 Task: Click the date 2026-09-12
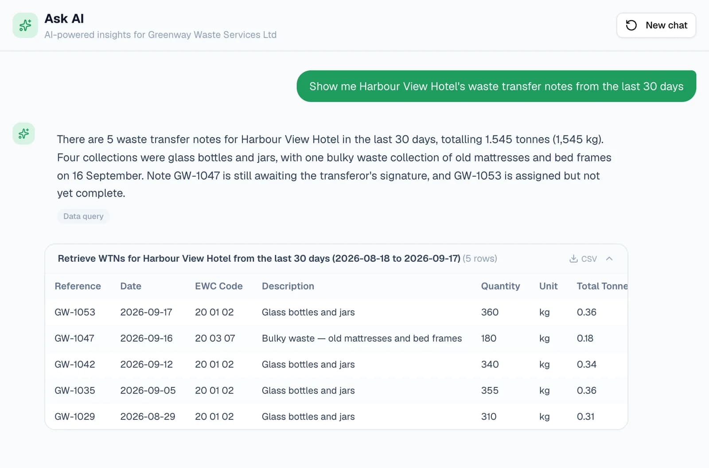click(x=146, y=364)
